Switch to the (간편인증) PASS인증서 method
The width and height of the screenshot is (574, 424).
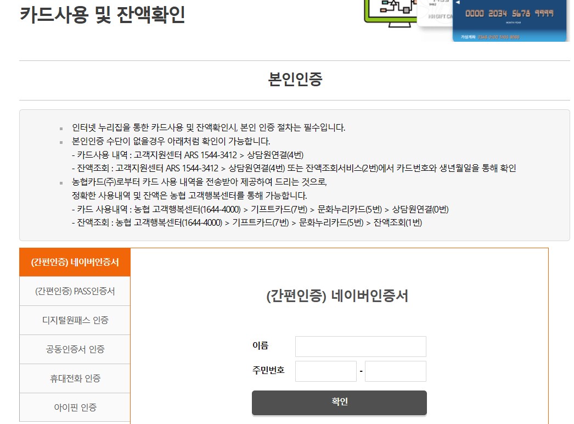click(x=75, y=291)
